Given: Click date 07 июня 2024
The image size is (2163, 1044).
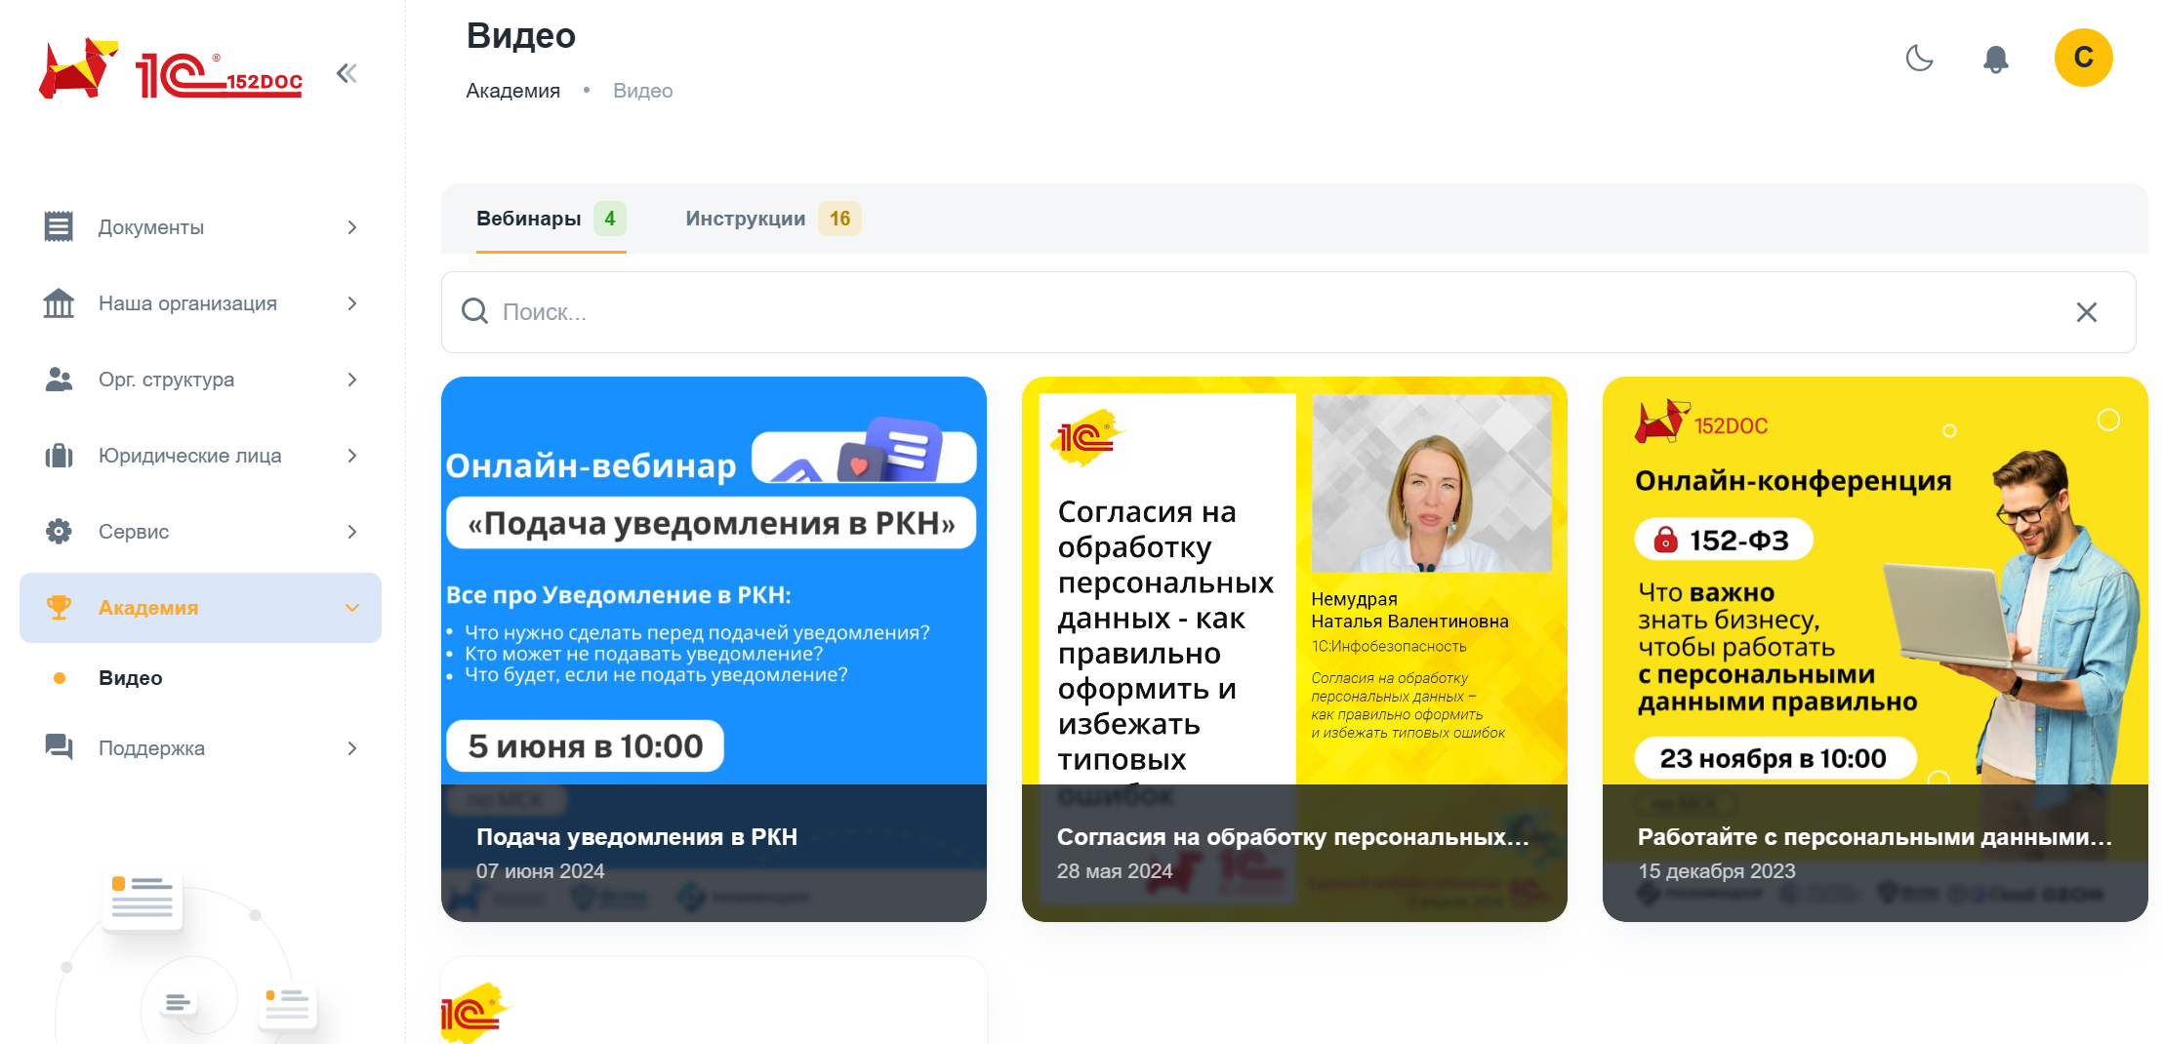Looking at the screenshot, I should [541, 871].
